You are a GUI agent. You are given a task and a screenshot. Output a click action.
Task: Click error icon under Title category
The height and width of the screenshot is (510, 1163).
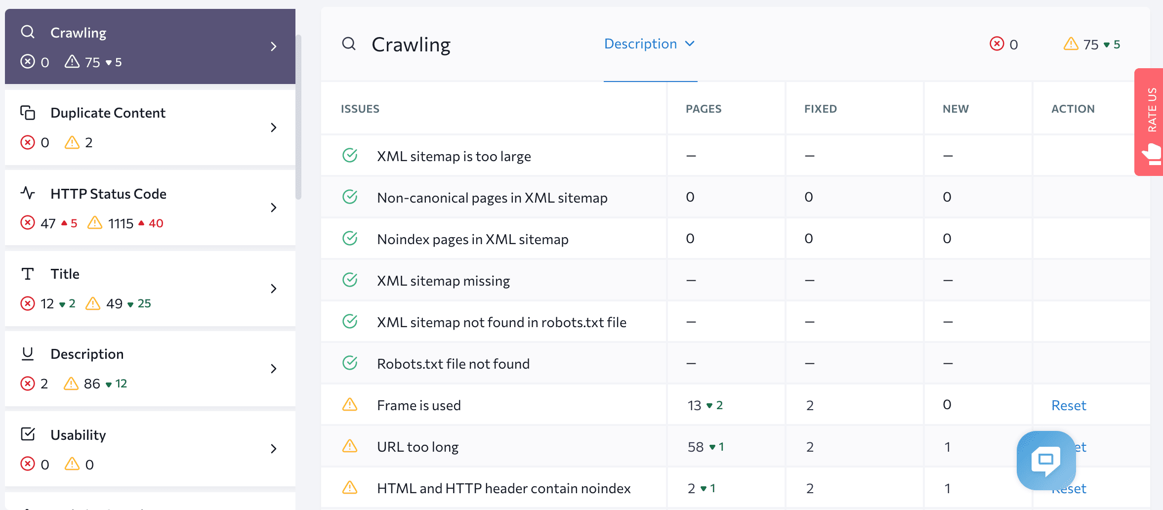(28, 303)
